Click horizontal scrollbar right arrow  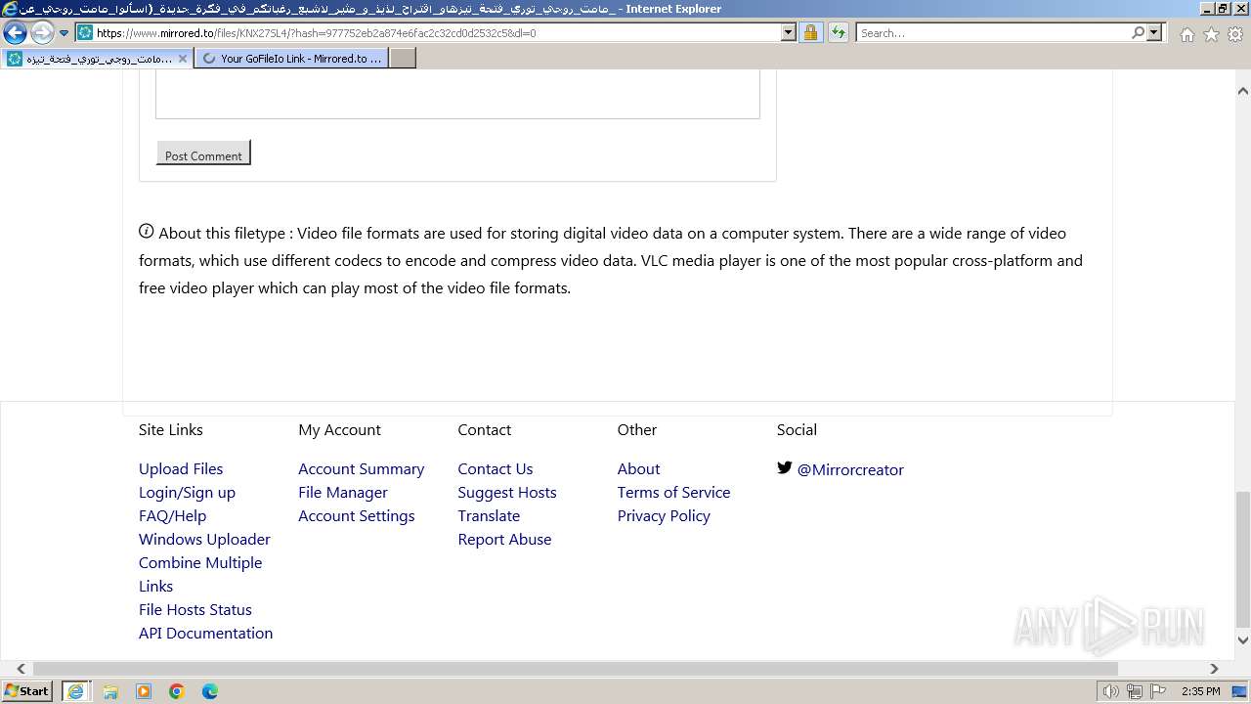[x=1214, y=669]
